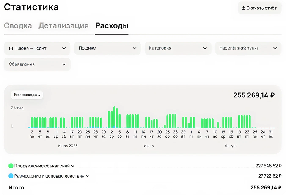
Task: Open the Детализация tab
Action: click(63, 26)
